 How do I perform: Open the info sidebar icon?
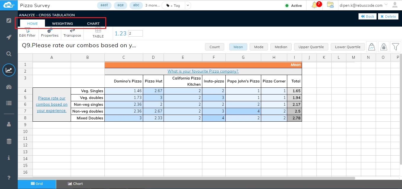(9, 158)
